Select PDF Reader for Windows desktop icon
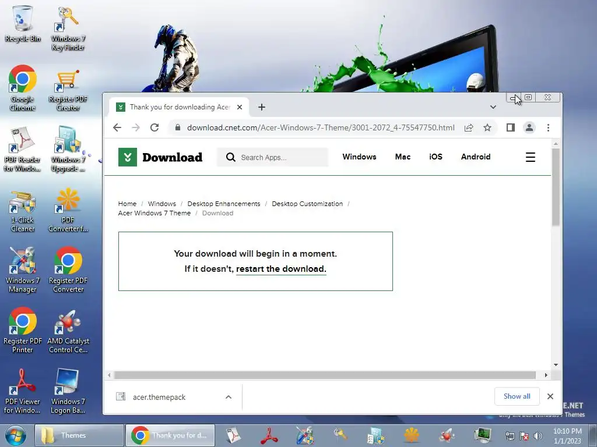The height and width of the screenshot is (447, 597). [x=22, y=150]
